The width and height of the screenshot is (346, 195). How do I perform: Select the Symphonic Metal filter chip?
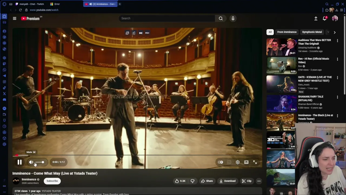point(312,32)
